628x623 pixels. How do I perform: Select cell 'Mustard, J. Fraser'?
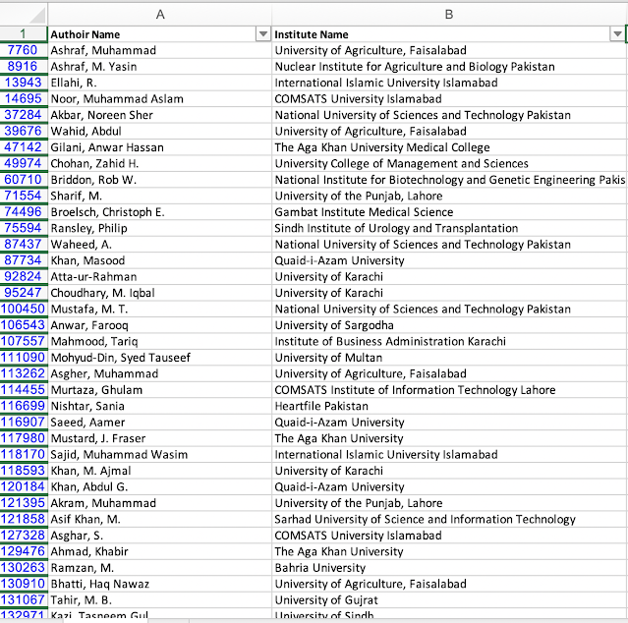coord(159,438)
